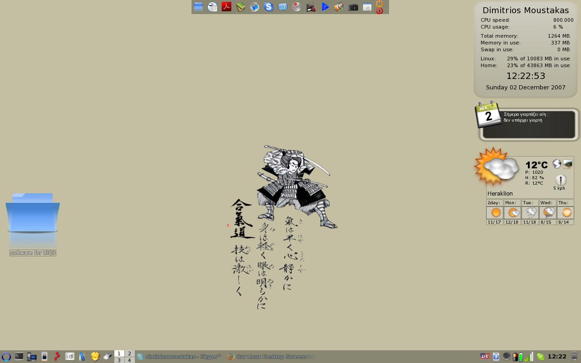
Task: Switch to virtual desktop 3
Action: point(119,360)
